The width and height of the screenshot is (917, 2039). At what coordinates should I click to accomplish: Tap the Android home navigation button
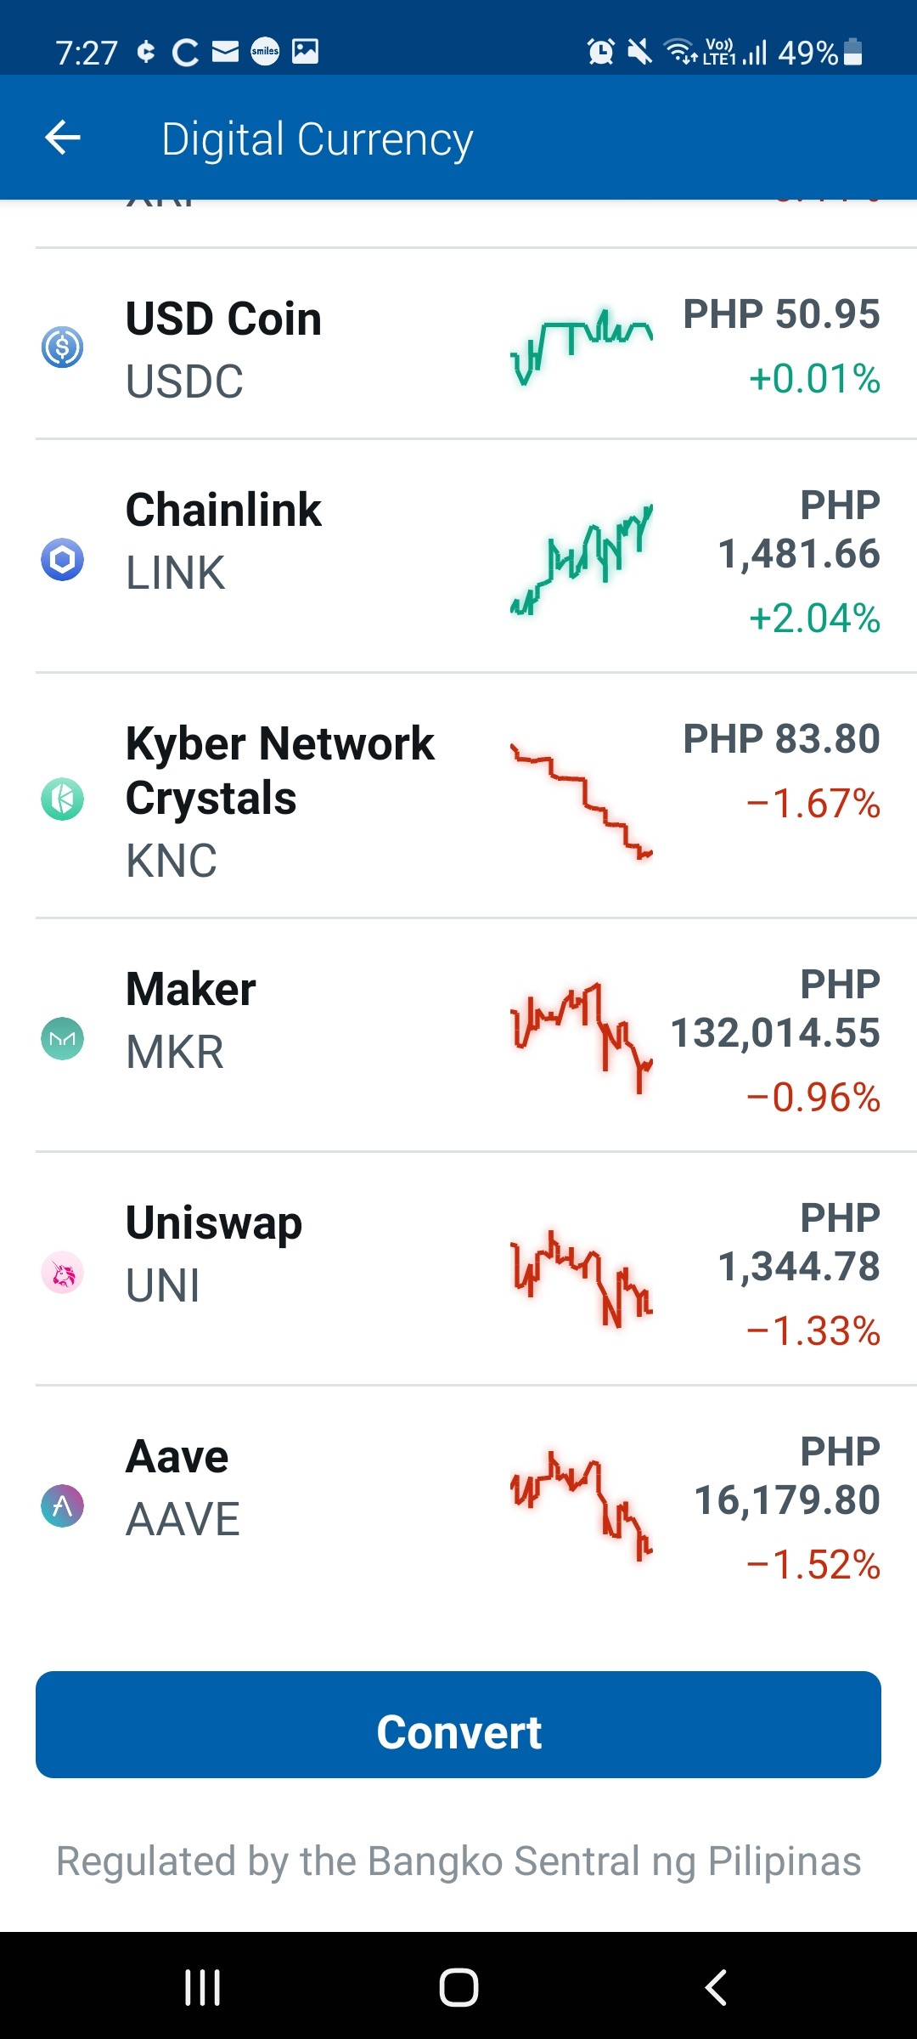click(x=458, y=1987)
